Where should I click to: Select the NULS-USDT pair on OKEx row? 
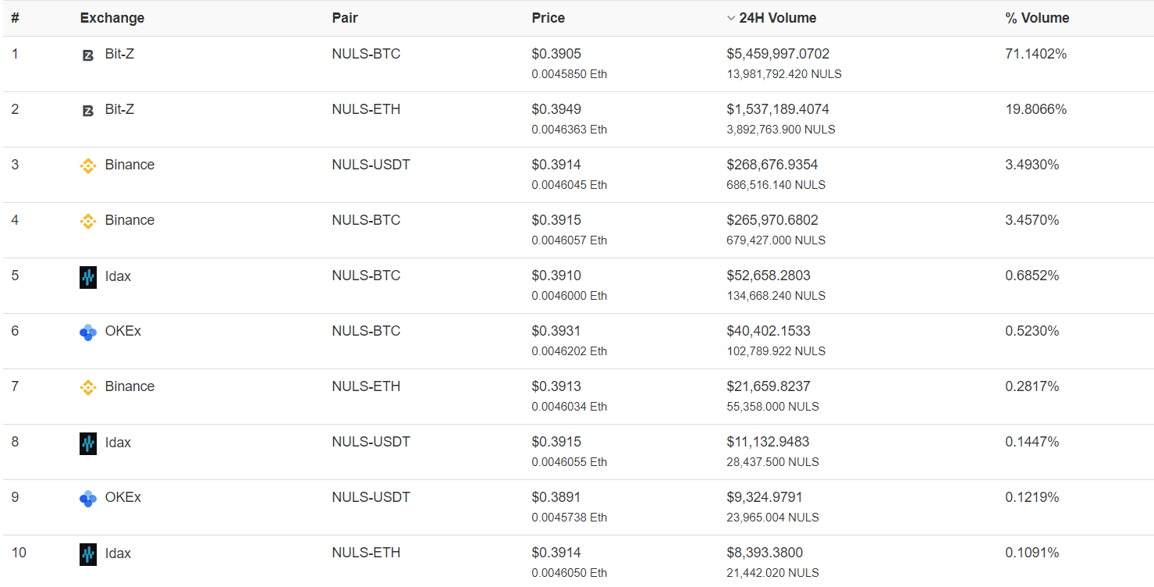click(371, 497)
